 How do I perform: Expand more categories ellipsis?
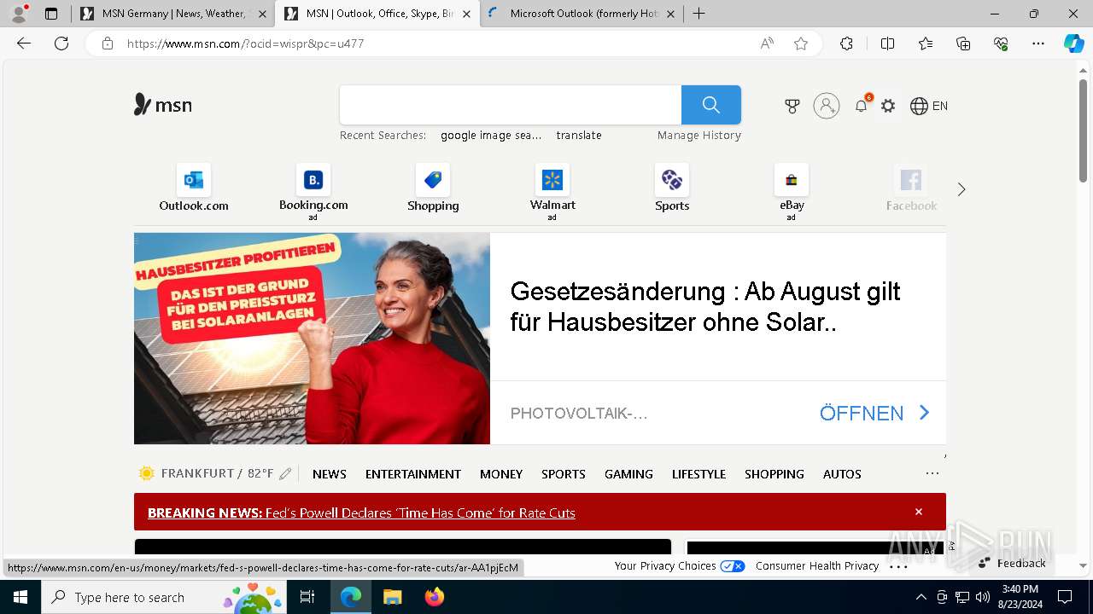click(x=932, y=473)
